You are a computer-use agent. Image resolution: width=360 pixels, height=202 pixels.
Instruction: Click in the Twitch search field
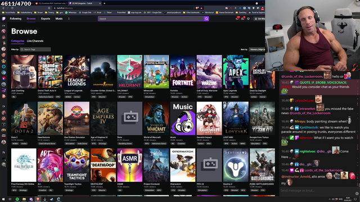151,19
